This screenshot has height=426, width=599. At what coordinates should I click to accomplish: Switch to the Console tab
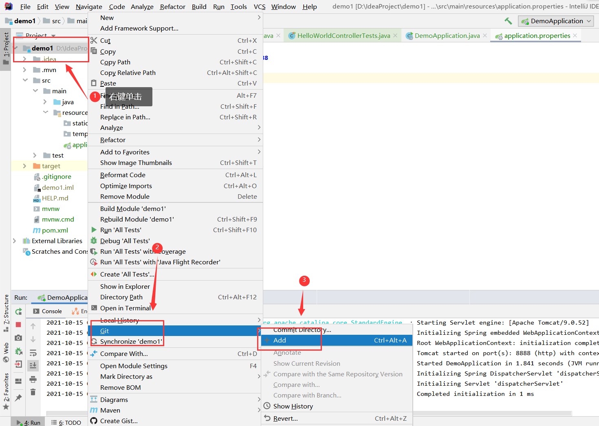click(48, 311)
